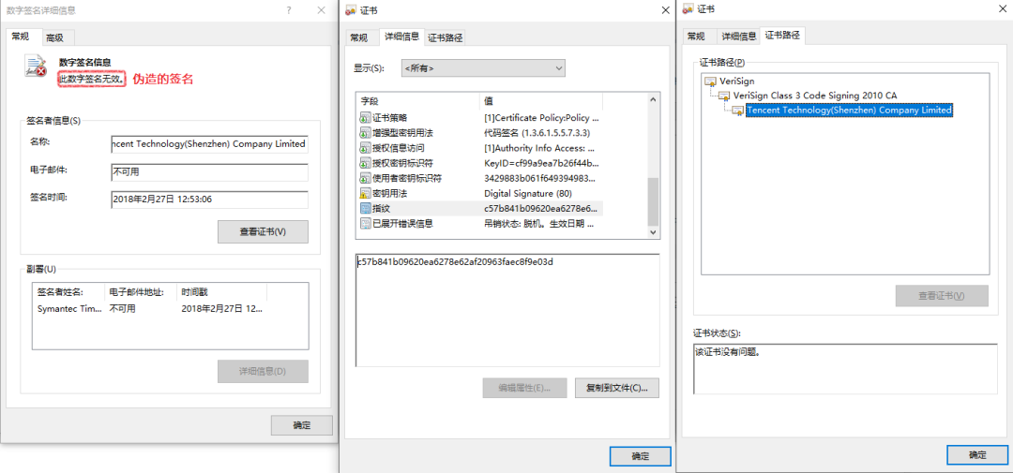Click the 签名时间 field

click(x=209, y=200)
